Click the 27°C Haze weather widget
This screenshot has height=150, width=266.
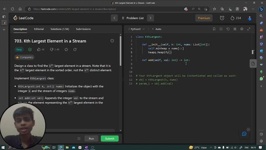pos(198,147)
